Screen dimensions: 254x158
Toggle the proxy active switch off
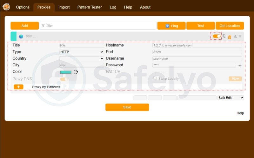click(x=217, y=36)
